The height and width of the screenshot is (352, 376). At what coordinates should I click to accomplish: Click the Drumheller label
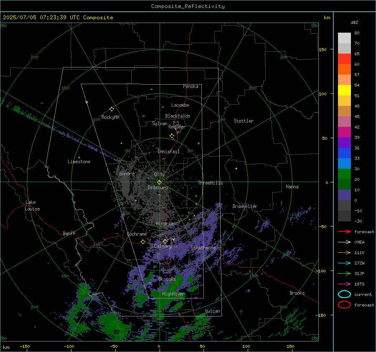click(x=245, y=206)
